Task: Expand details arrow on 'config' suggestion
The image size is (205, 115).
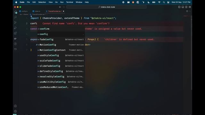Action: (x=83, y=34)
